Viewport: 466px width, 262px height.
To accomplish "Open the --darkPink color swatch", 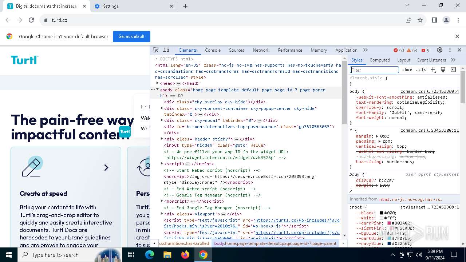I will point(389,223).
